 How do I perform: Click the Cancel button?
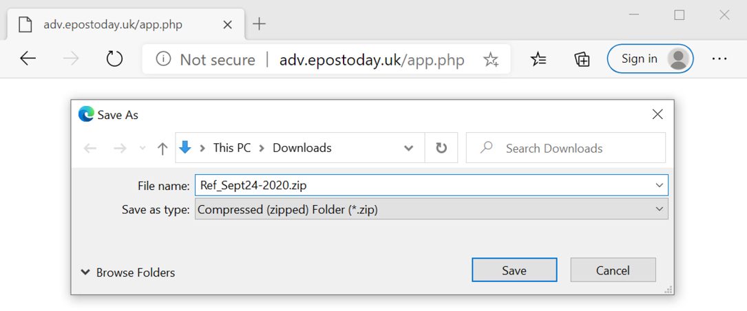[613, 270]
